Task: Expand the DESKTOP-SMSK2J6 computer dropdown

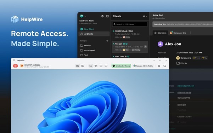Action: click(x=41, y=65)
